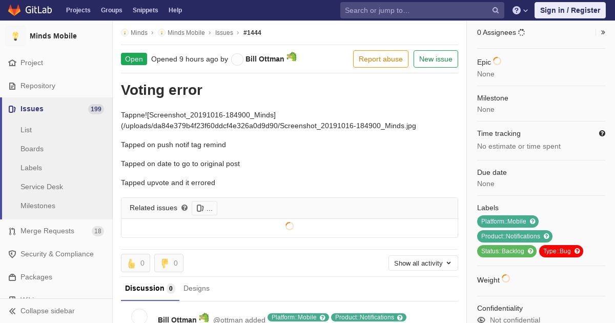Click the Issues count badge 199
This screenshot has width=615, height=323.
click(x=96, y=109)
